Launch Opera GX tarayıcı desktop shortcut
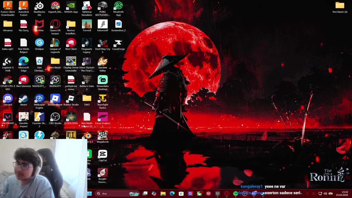This screenshot has height=198, width=352. [55, 27]
